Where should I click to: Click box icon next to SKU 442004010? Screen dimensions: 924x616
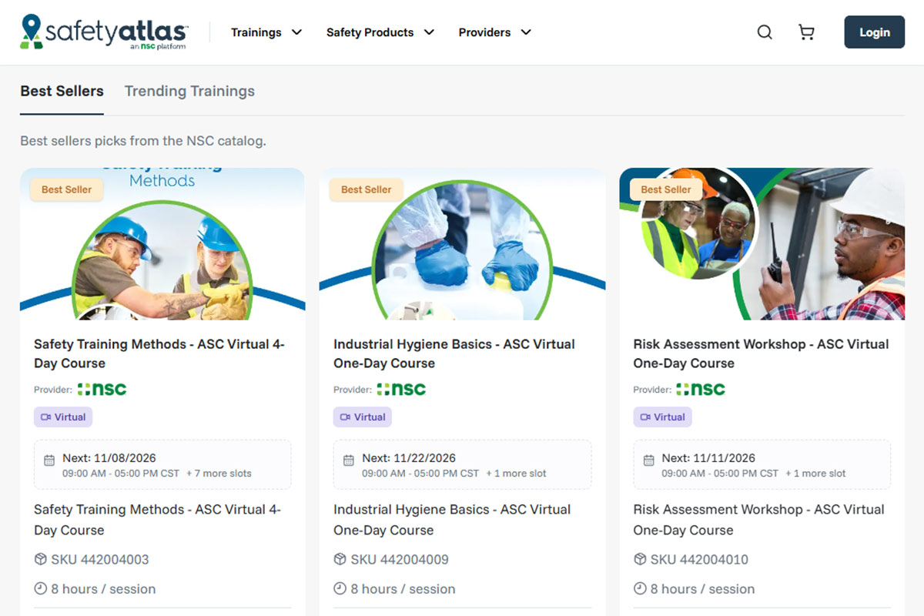[x=640, y=559]
